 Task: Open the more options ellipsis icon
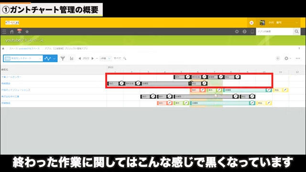click(x=298, y=58)
